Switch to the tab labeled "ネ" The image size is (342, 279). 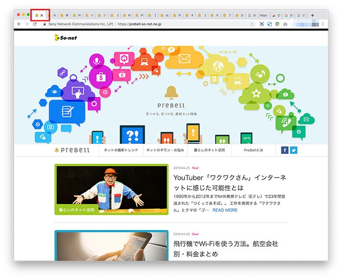[189, 15]
